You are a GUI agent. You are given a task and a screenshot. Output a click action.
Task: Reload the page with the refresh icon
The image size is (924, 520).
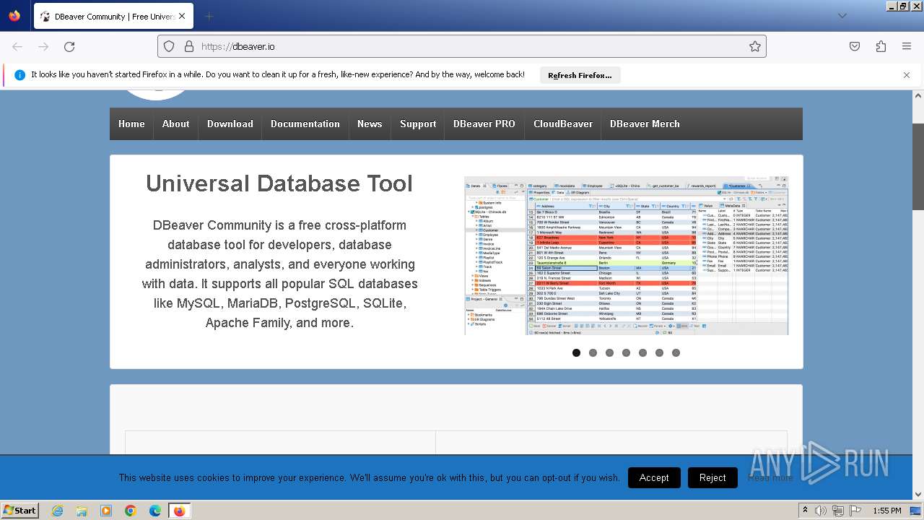[69, 46]
